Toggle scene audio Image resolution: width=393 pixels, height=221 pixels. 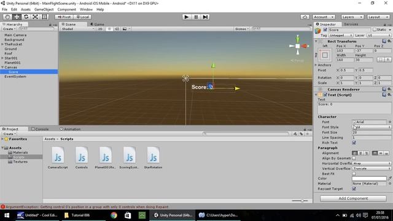tap(117, 29)
